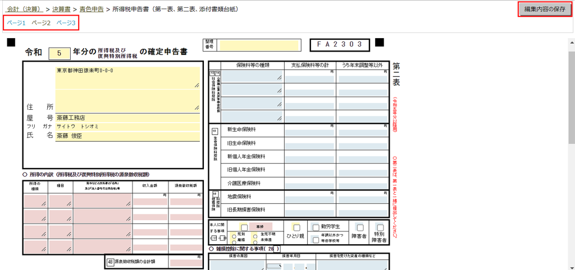Image resolution: width=575 pixels, height=270 pixels.
Task: Tick the 寡婦 checkbox
Action: pos(244,227)
